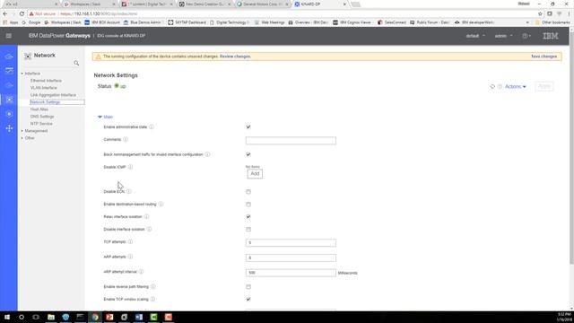
Task: Toggle Enable TCP window scaling checkbox
Action: pyautogui.click(x=248, y=299)
